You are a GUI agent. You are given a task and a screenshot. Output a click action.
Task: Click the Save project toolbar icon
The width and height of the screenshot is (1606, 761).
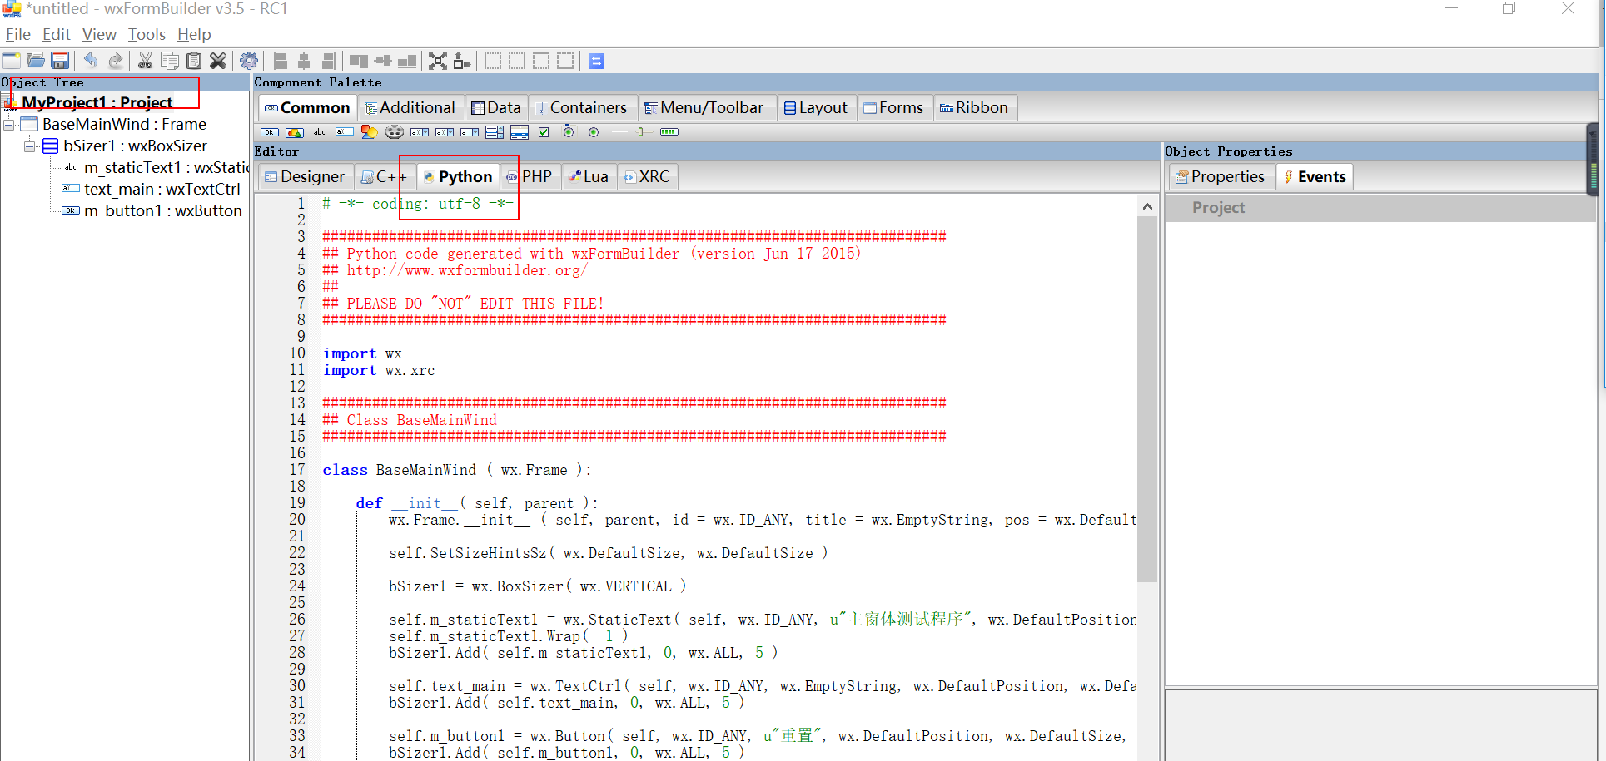click(60, 61)
